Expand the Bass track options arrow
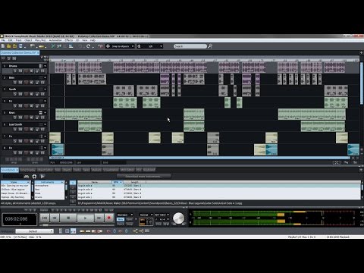 (x=45, y=77)
